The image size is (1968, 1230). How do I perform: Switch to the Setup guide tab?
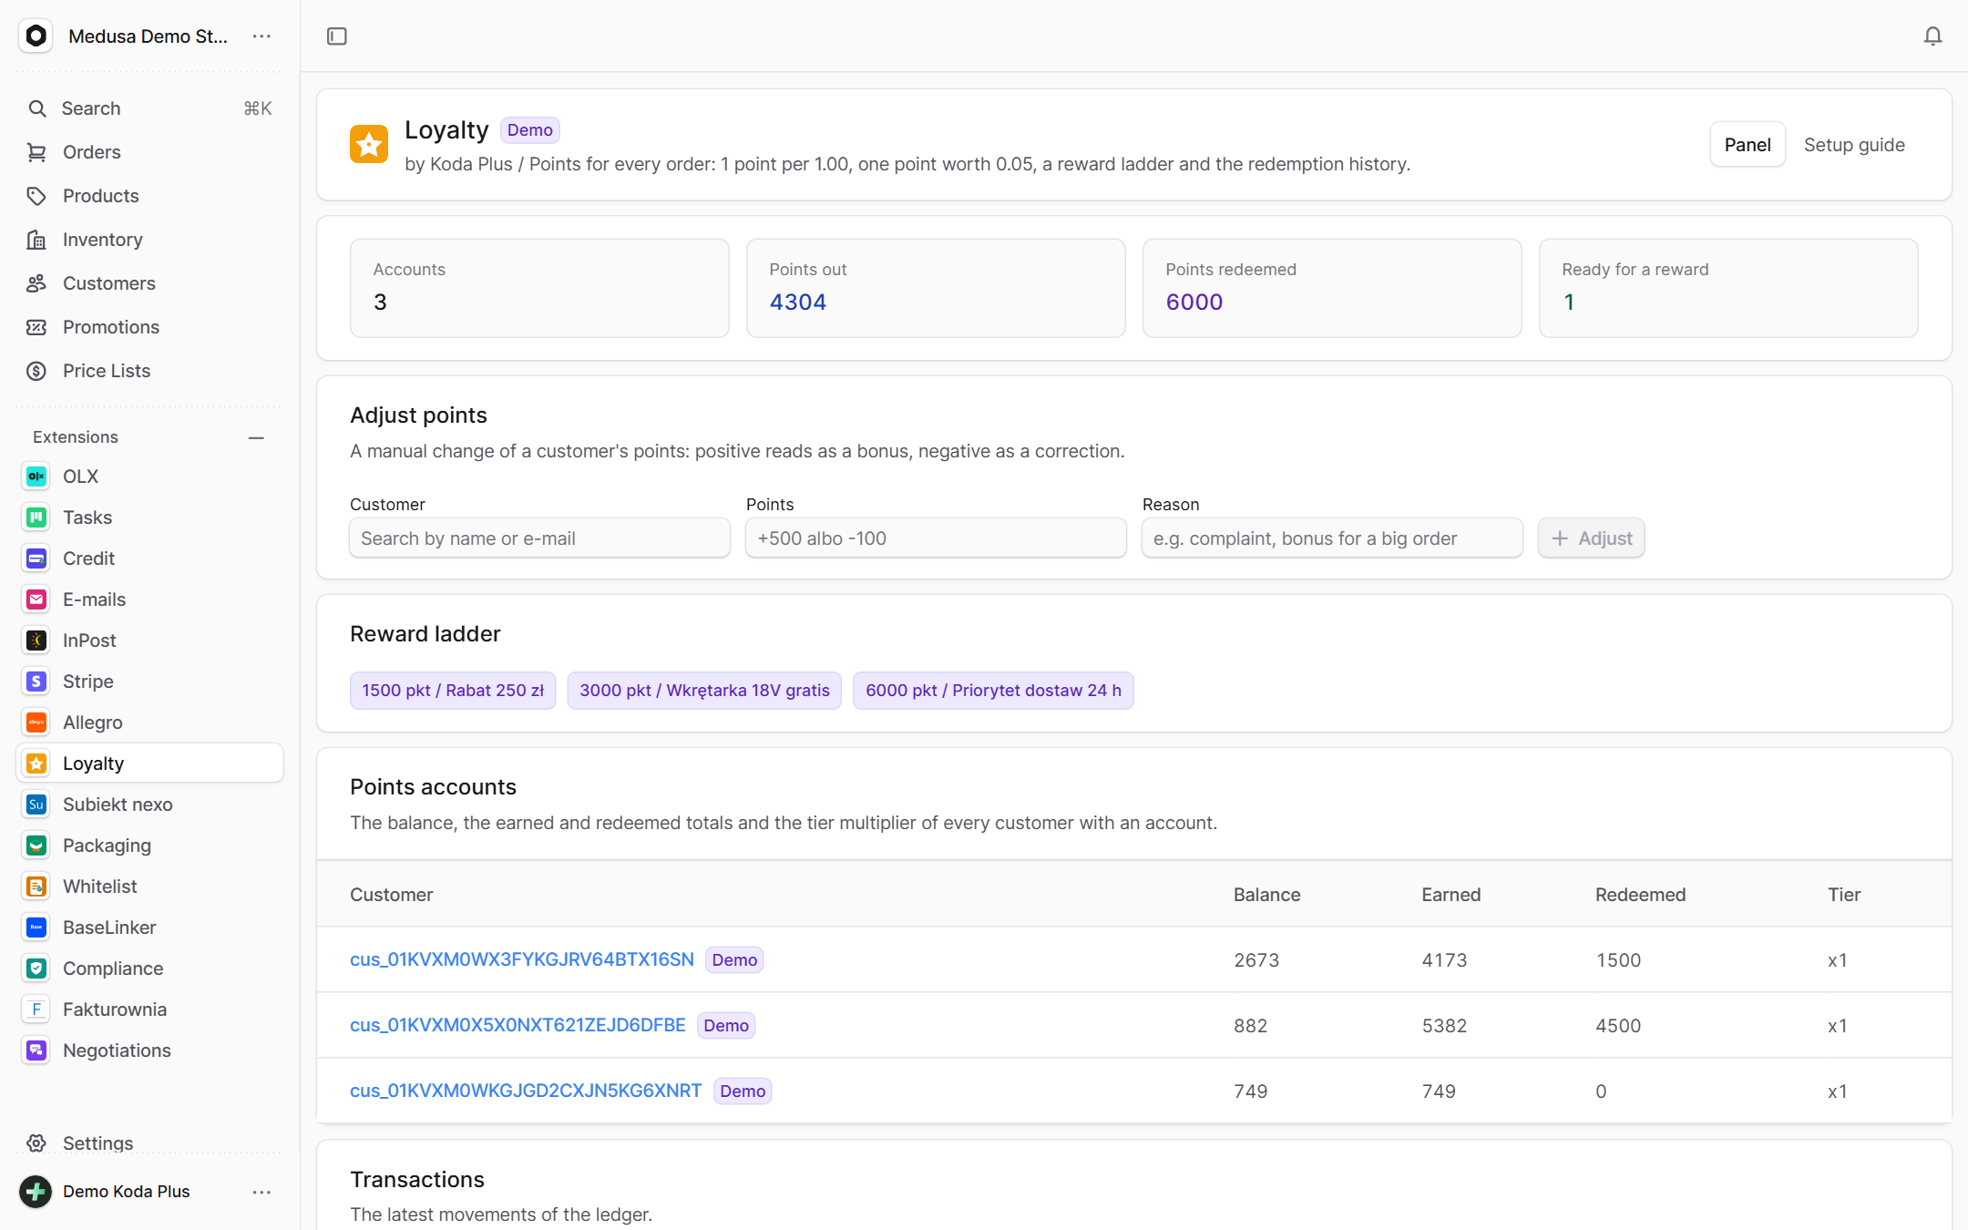pyautogui.click(x=1854, y=145)
